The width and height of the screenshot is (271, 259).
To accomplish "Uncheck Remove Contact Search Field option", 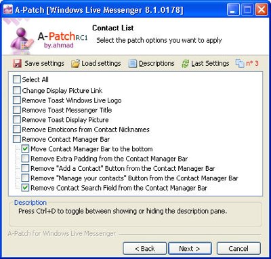I will pos(25,188).
